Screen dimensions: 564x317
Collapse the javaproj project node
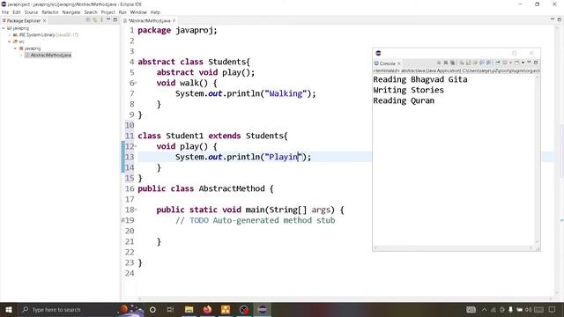[x=4, y=28]
